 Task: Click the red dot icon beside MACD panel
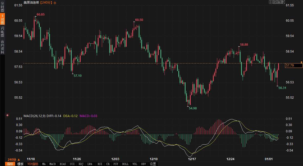tap(7, 116)
